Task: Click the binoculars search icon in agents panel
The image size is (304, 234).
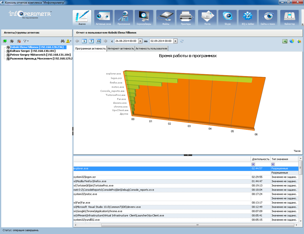Action: coord(63,41)
